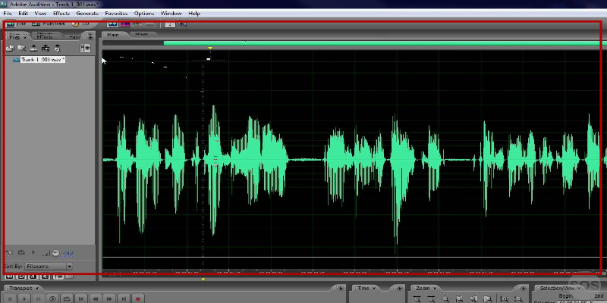607x303 pixels.
Task: Toggle the show options eye button
Action: tap(85, 48)
